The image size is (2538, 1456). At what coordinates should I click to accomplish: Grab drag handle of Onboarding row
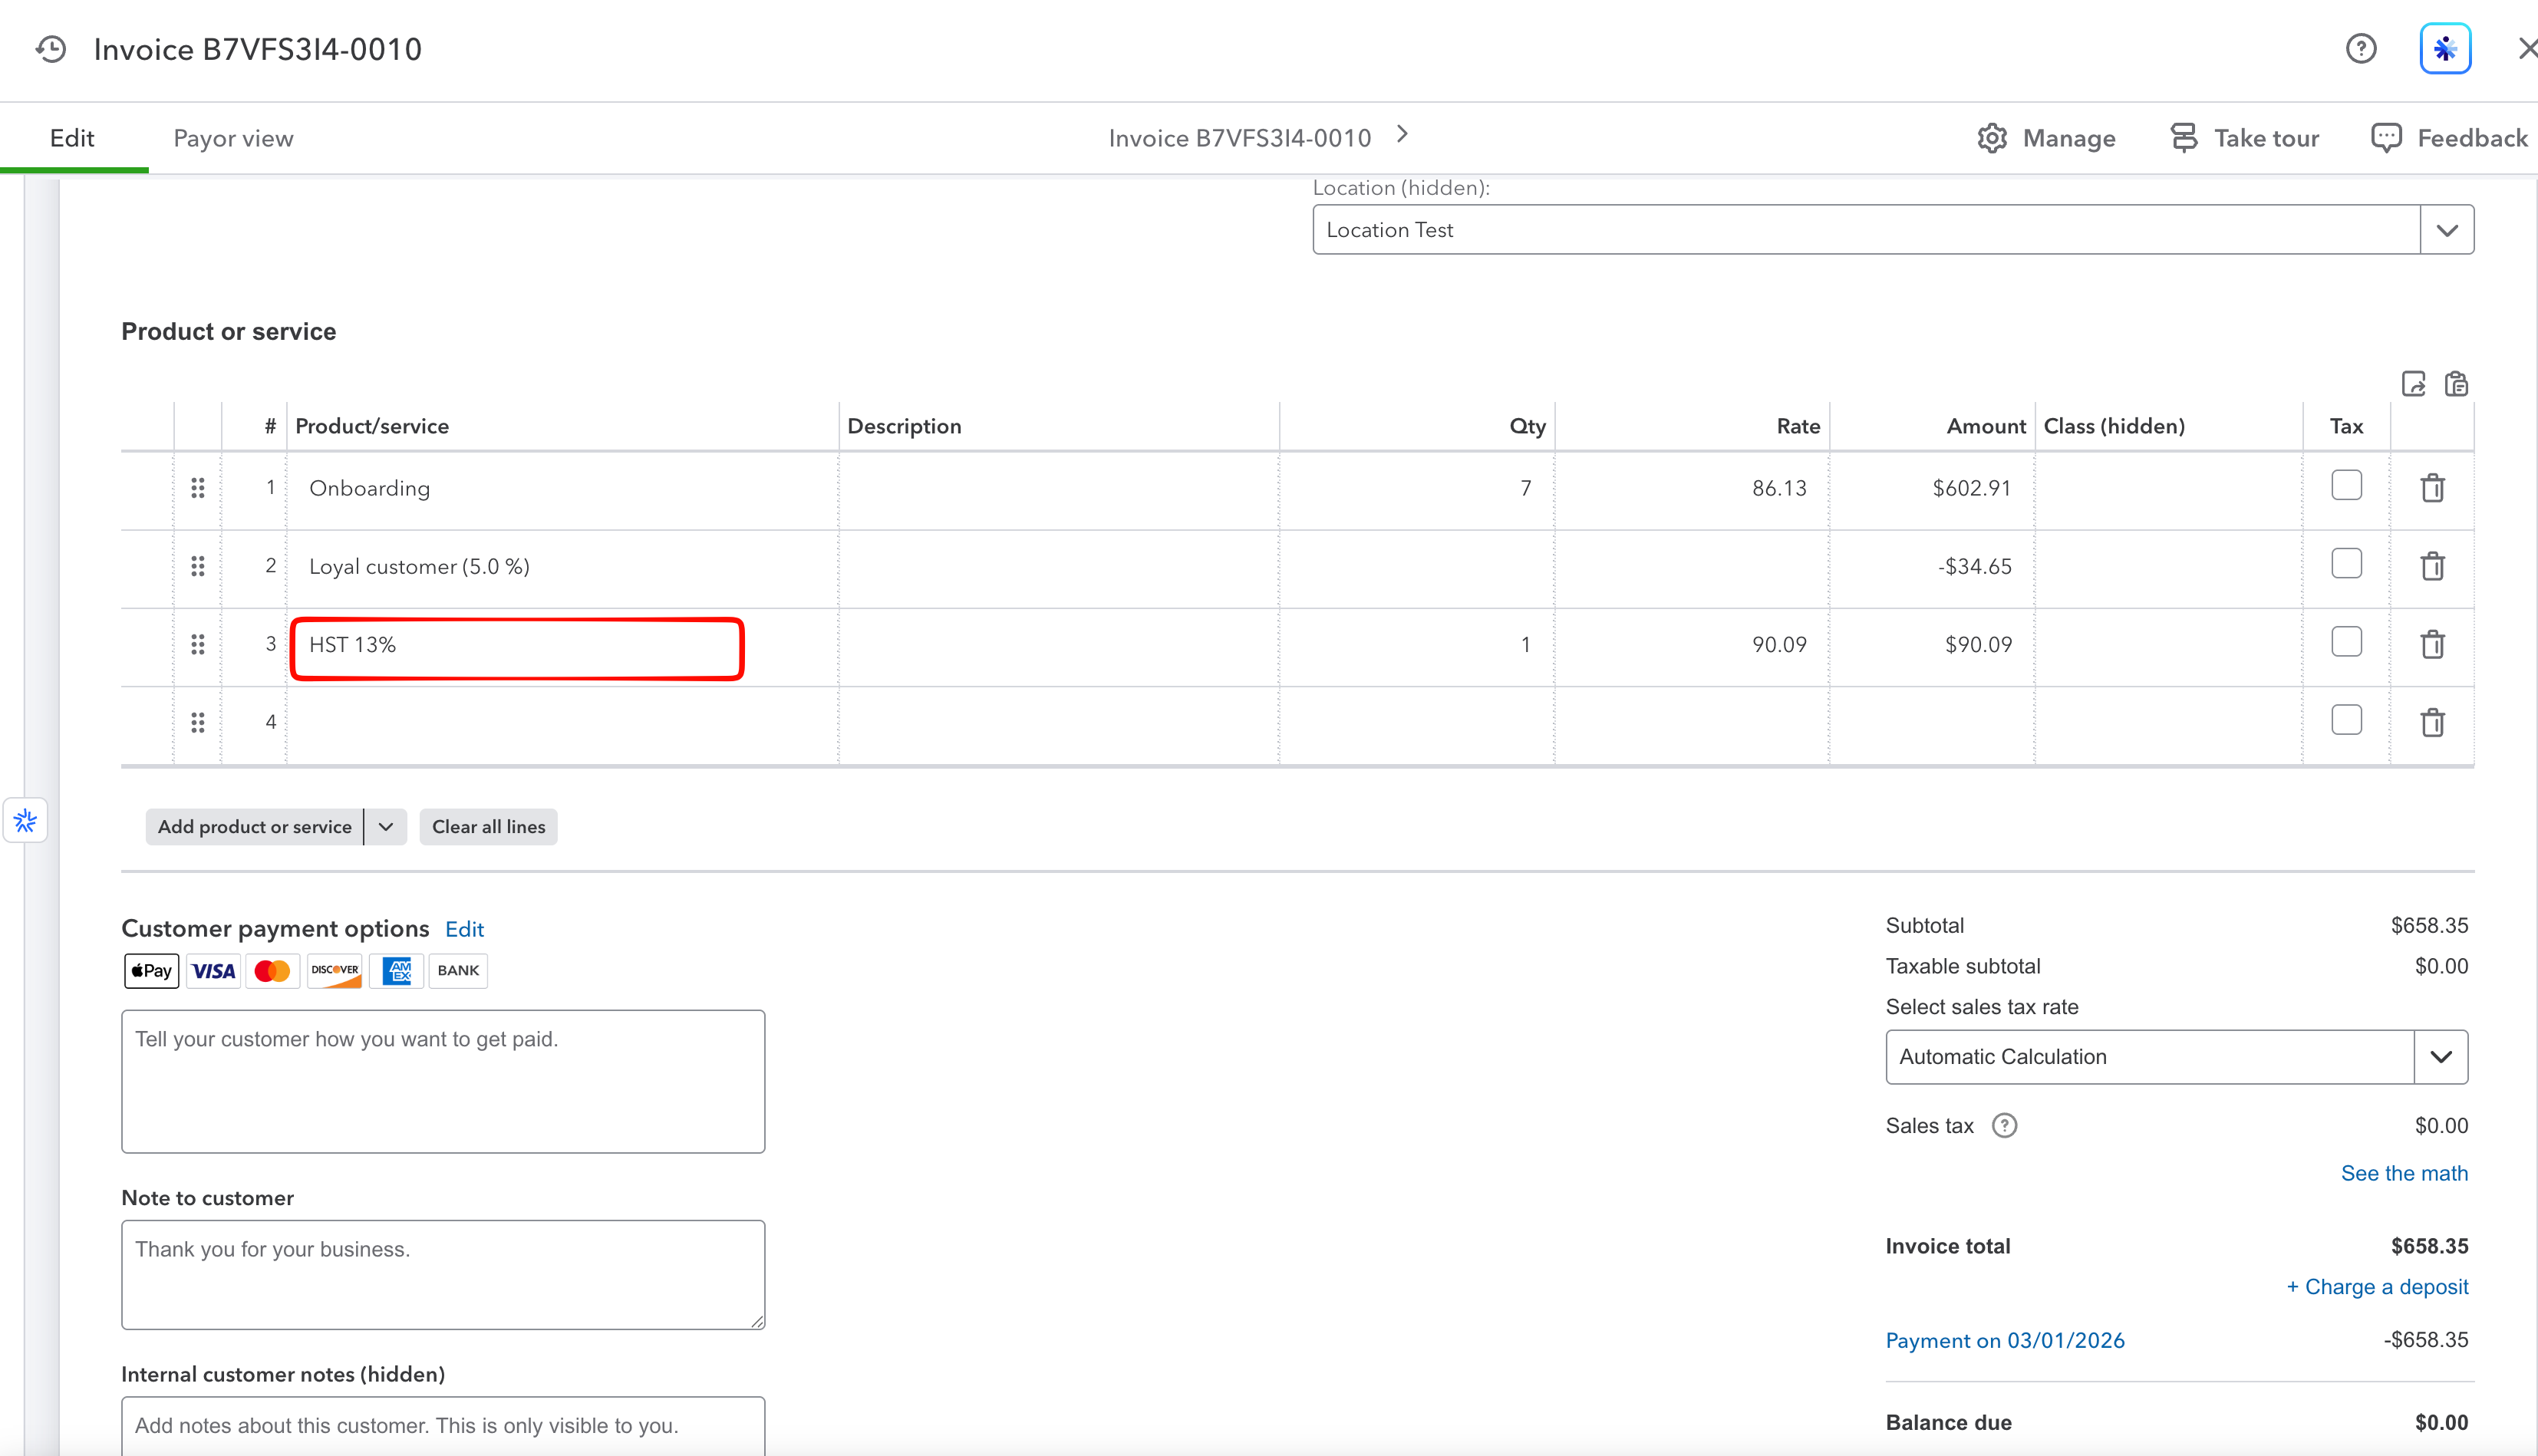tap(198, 488)
